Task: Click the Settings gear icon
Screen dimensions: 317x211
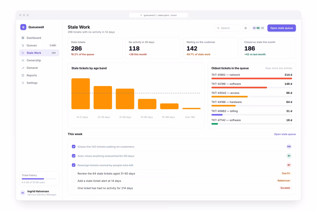Action: coord(23,83)
